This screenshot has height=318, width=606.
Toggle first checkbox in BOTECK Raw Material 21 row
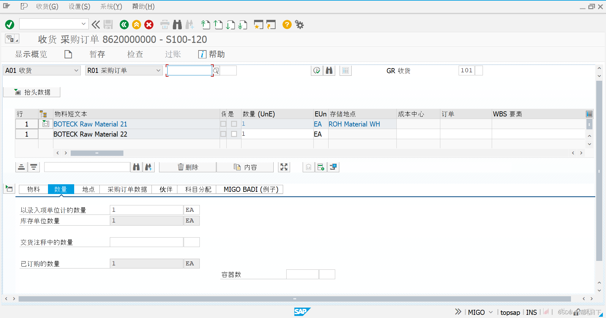pyautogui.click(x=223, y=124)
